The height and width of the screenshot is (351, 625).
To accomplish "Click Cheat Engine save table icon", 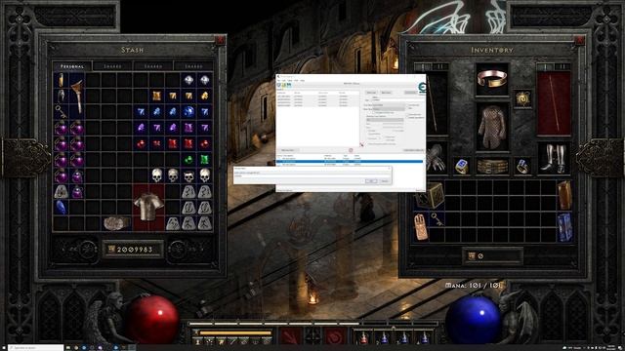I will pyautogui.click(x=289, y=85).
